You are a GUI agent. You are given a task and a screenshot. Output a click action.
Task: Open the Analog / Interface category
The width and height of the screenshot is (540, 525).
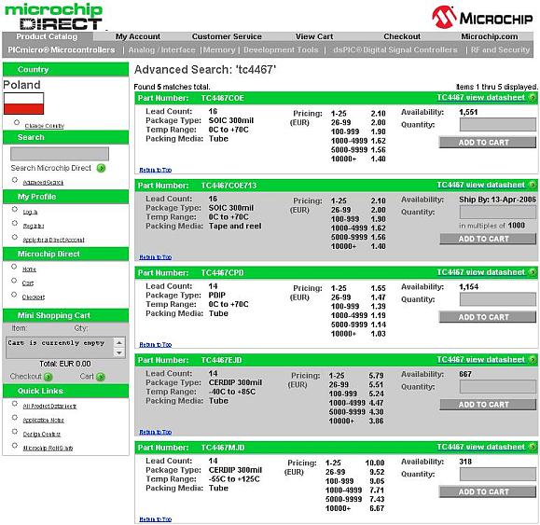pyautogui.click(x=162, y=50)
